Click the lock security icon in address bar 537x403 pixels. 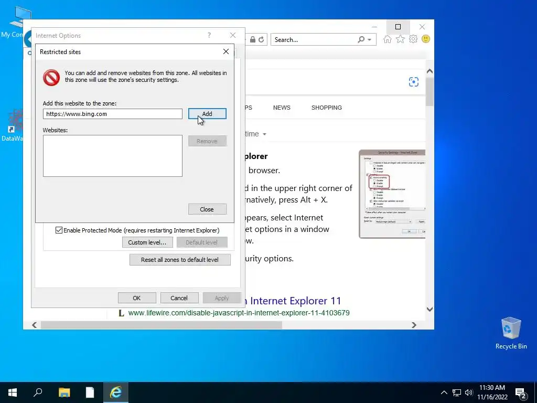[253, 40]
